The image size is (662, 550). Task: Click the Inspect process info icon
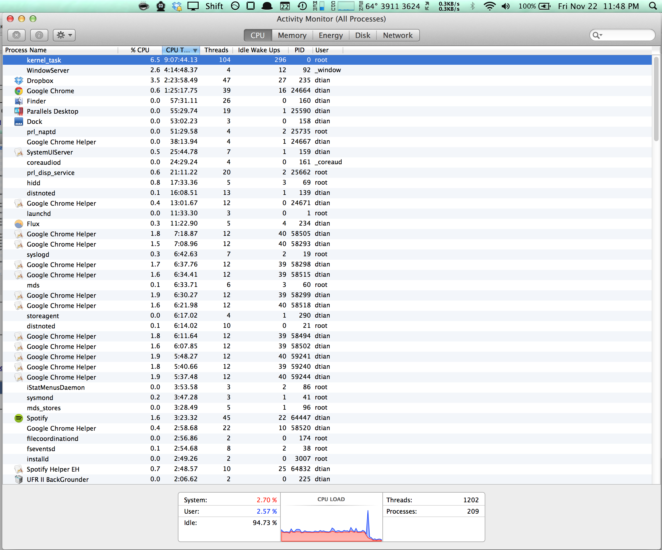[x=39, y=35]
